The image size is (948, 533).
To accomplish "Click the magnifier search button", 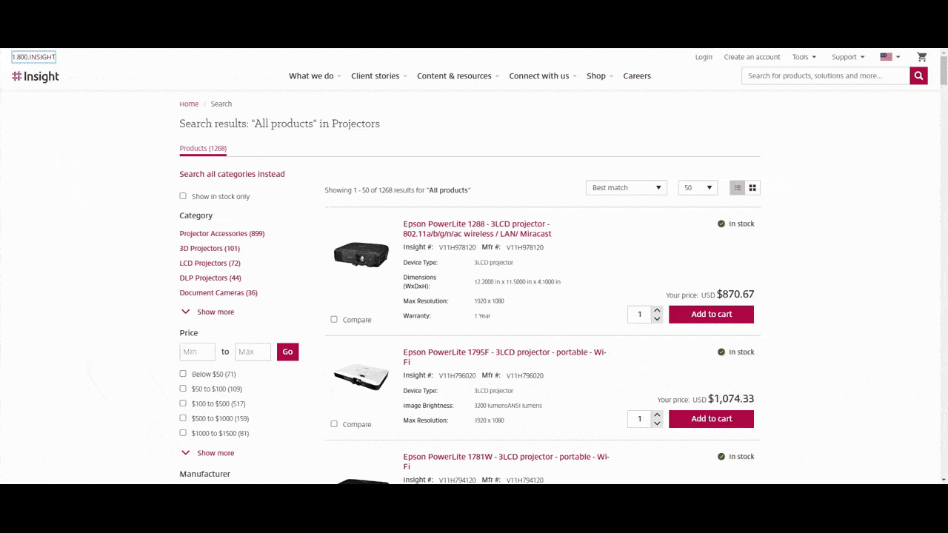I will click(x=918, y=76).
